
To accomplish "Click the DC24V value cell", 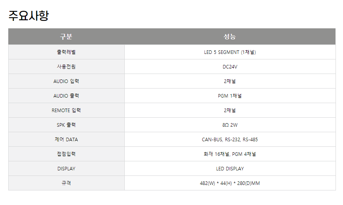I will tap(230, 66).
